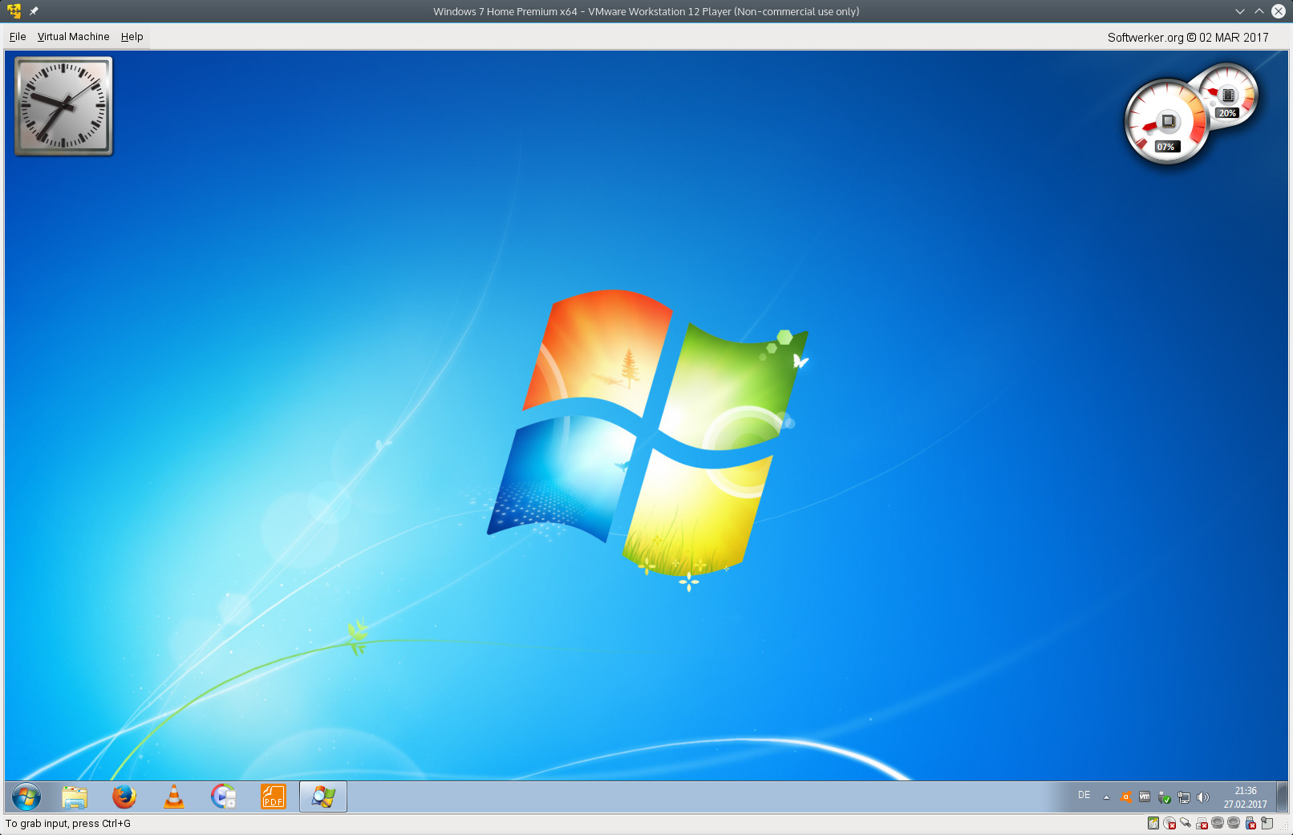Click the VMware Tools tray icon
The image size is (1293, 835).
[x=1145, y=797]
